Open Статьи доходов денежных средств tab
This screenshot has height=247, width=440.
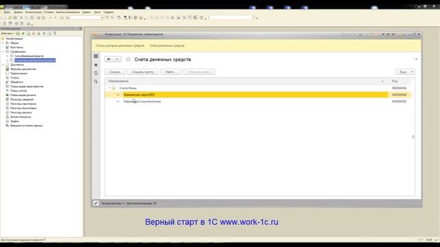pos(120,45)
